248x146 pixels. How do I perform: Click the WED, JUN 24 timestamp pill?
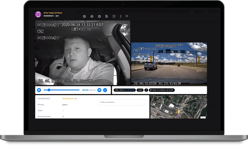click(125, 90)
